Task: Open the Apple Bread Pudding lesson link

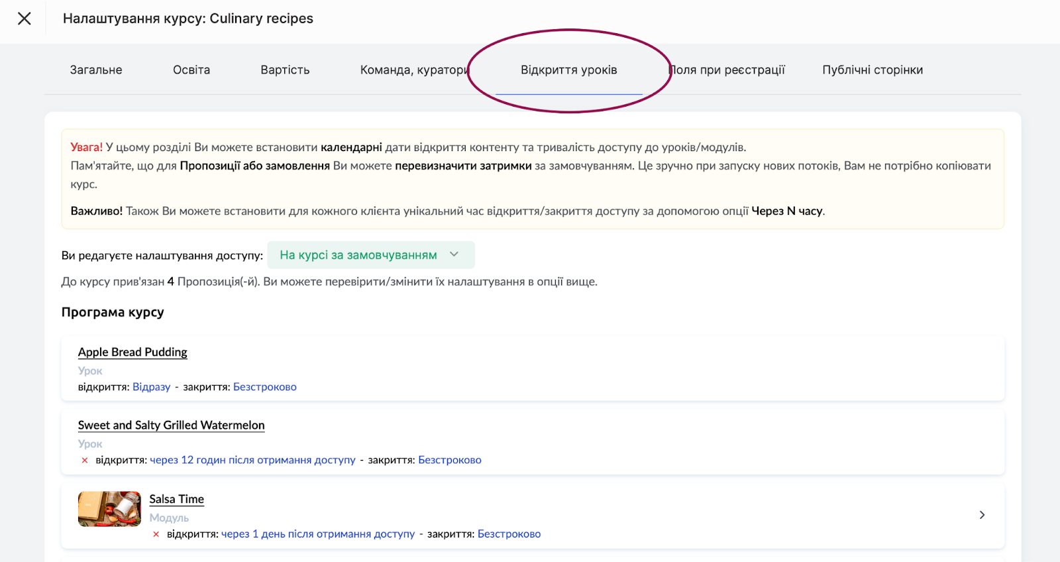Action: (x=132, y=352)
